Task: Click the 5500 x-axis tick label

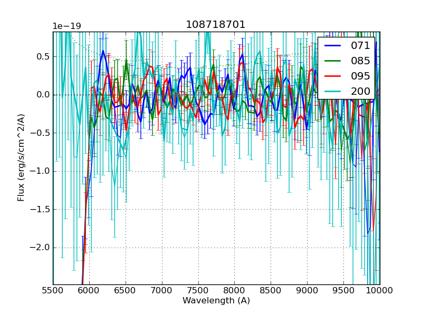Action: click(53, 291)
